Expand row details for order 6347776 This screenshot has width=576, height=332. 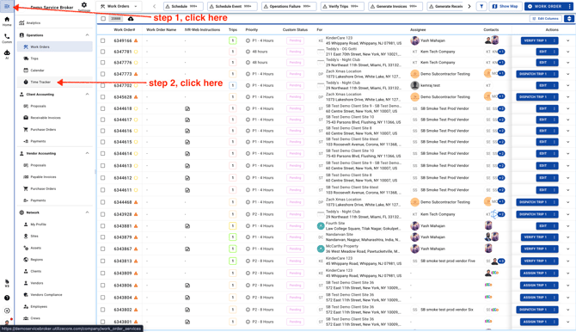(568, 63)
